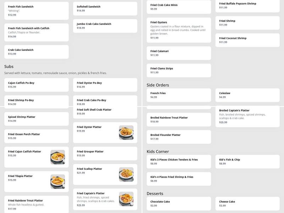Open the Broiled Flounder Platter item
284x213 pixels.
[x=179, y=137]
